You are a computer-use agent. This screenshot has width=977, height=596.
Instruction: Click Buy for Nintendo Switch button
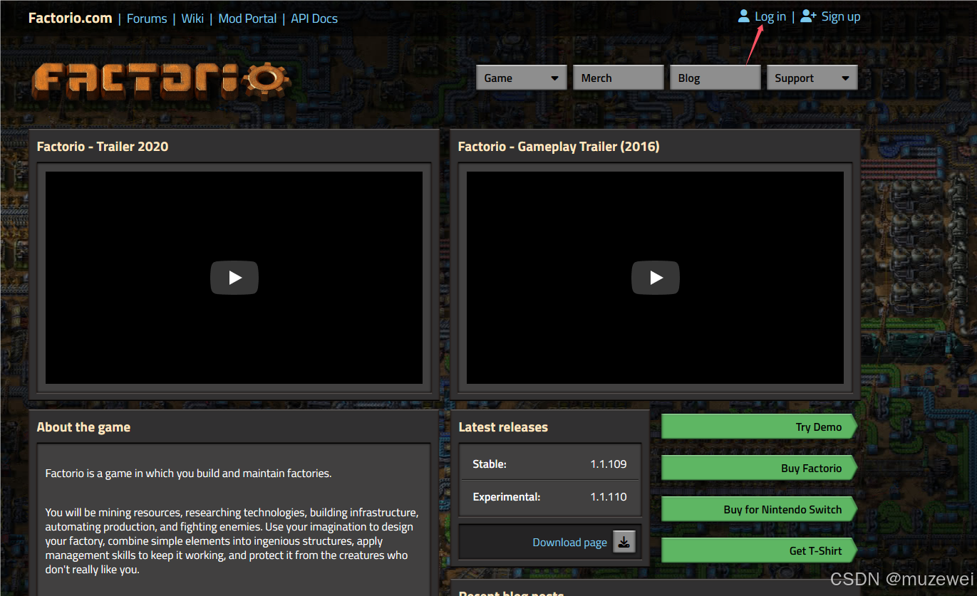pyautogui.click(x=759, y=509)
